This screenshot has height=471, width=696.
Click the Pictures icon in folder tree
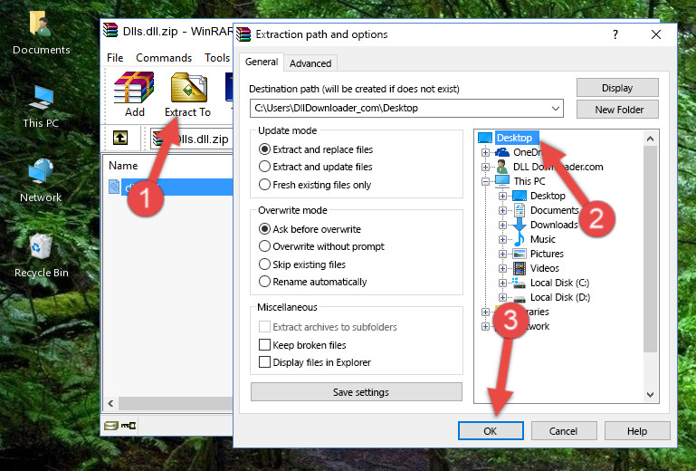pos(520,254)
